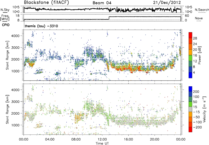Click the "12" label on the Power scale
Screen dimensions: 209x145
point(195,61)
